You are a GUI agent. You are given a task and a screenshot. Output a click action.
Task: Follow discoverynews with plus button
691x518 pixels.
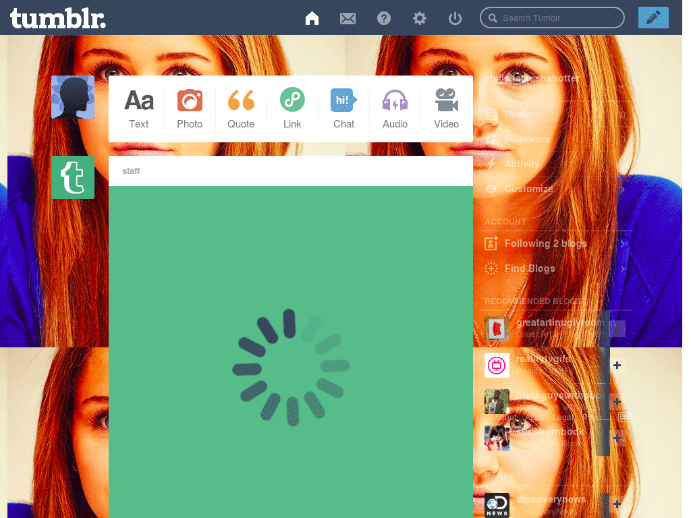617,505
